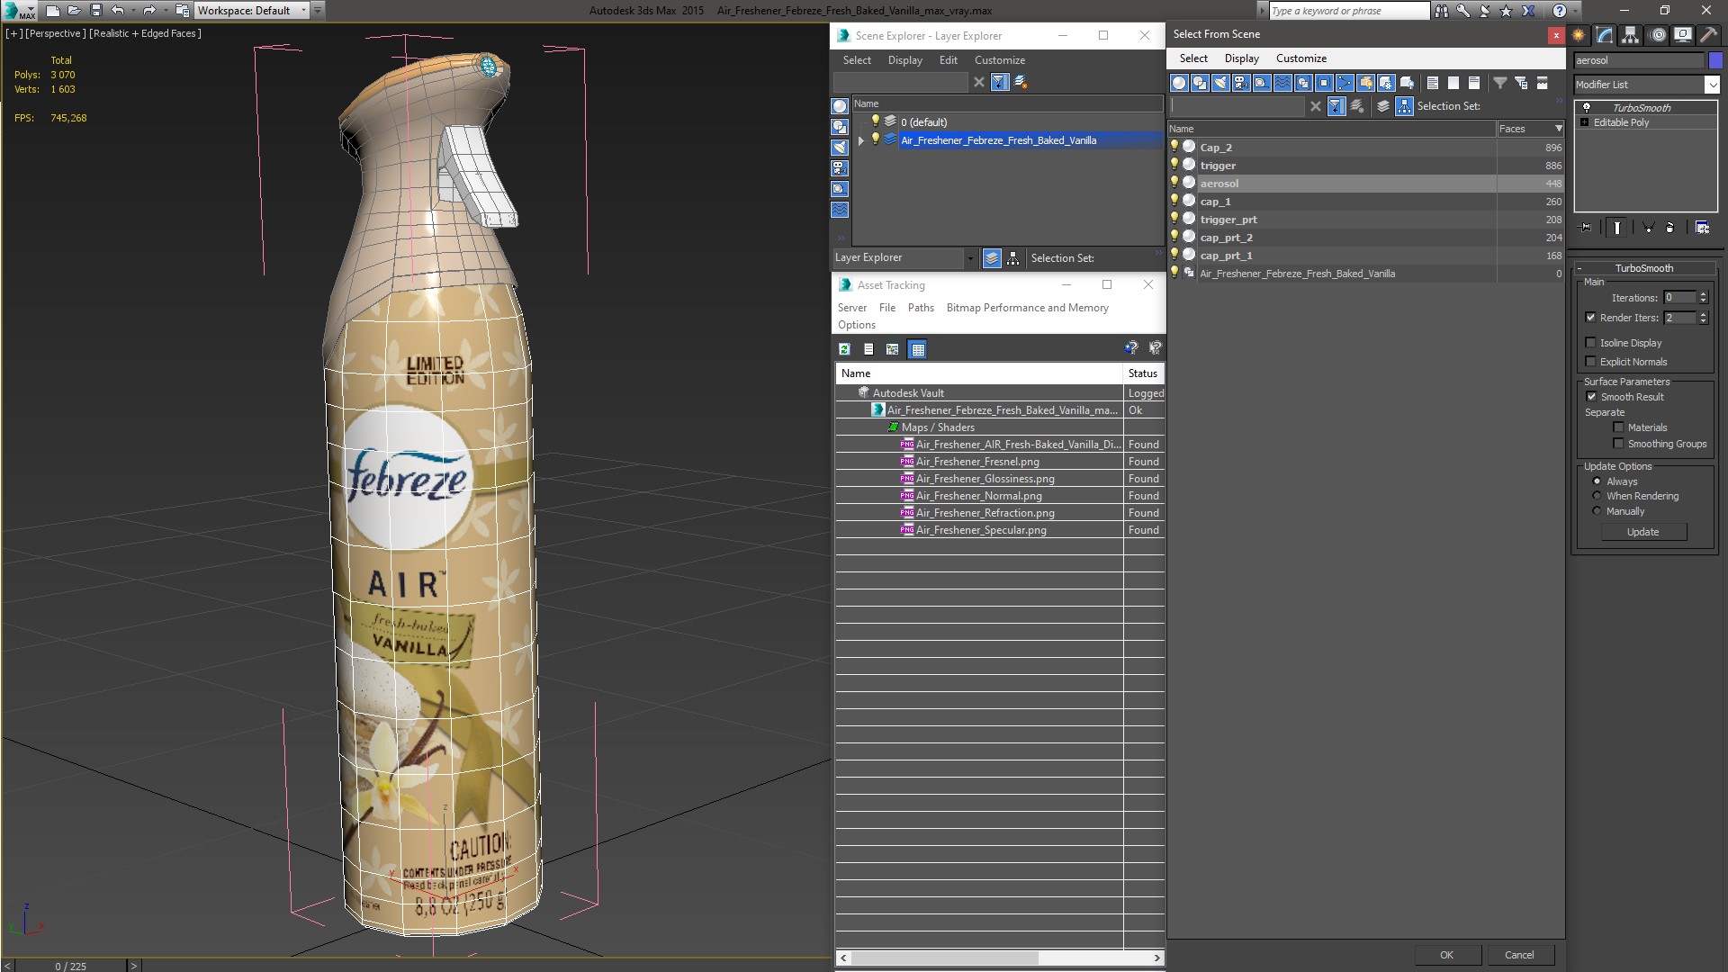The width and height of the screenshot is (1728, 972).
Task: Toggle Display Cameras filter icon
Action: pyautogui.click(x=1241, y=83)
